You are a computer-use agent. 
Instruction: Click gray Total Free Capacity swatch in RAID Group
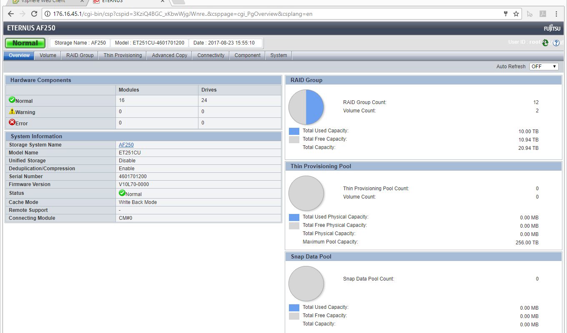pyautogui.click(x=294, y=139)
